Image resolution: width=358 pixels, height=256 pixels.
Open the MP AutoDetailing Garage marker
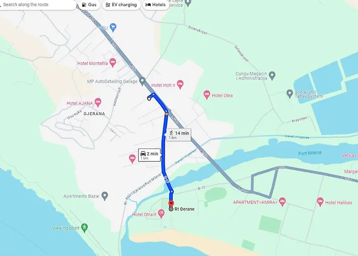(x=142, y=81)
